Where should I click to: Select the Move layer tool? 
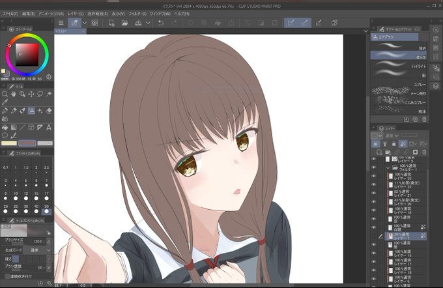pyautogui.click(x=31, y=94)
